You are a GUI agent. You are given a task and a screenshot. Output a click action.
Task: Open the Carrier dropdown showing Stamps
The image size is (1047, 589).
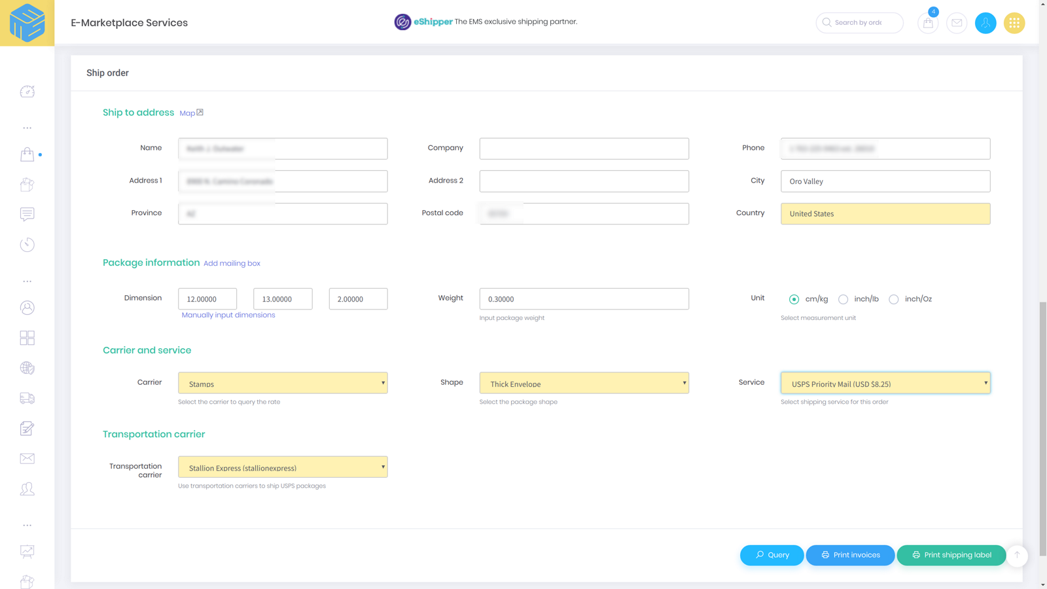(283, 383)
